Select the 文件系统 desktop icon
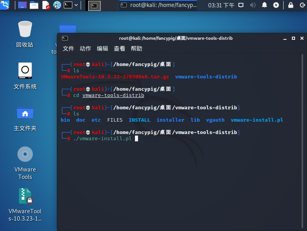This screenshot has width=307, height=231. (25, 76)
